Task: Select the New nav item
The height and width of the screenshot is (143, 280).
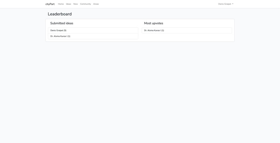Action: [x=75, y=4]
